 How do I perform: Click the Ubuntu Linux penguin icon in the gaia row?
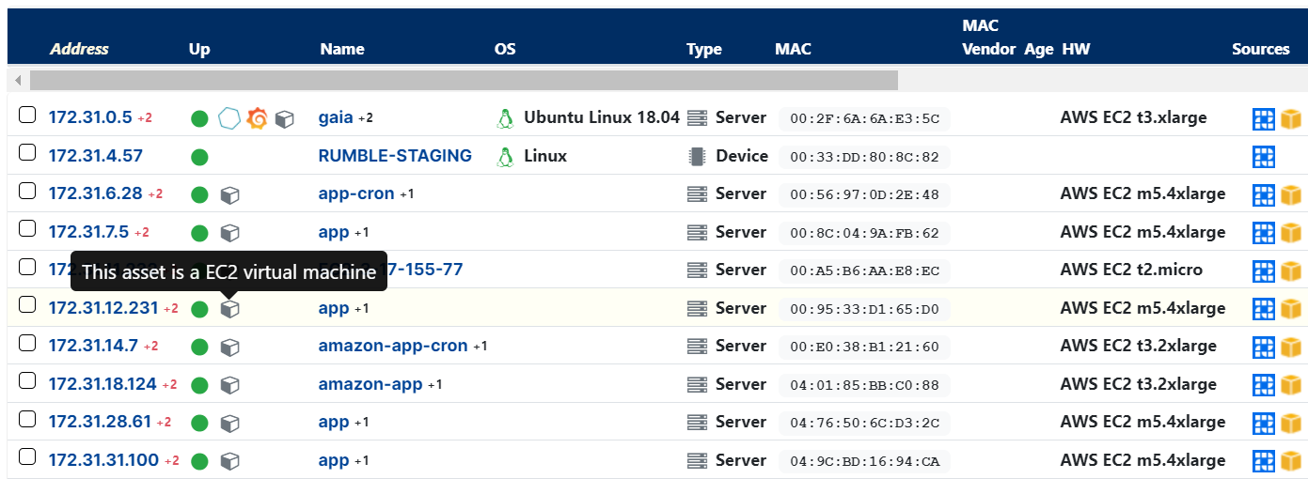pyautogui.click(x=506, y=118)
